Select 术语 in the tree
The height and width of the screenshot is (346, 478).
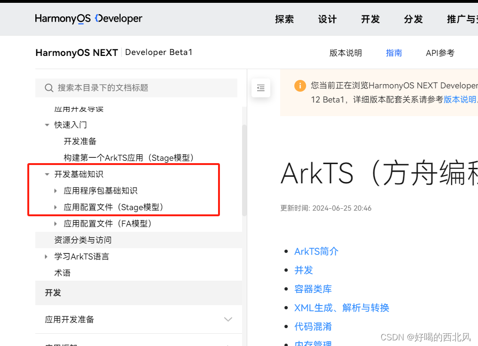click(x=63, y=273)
